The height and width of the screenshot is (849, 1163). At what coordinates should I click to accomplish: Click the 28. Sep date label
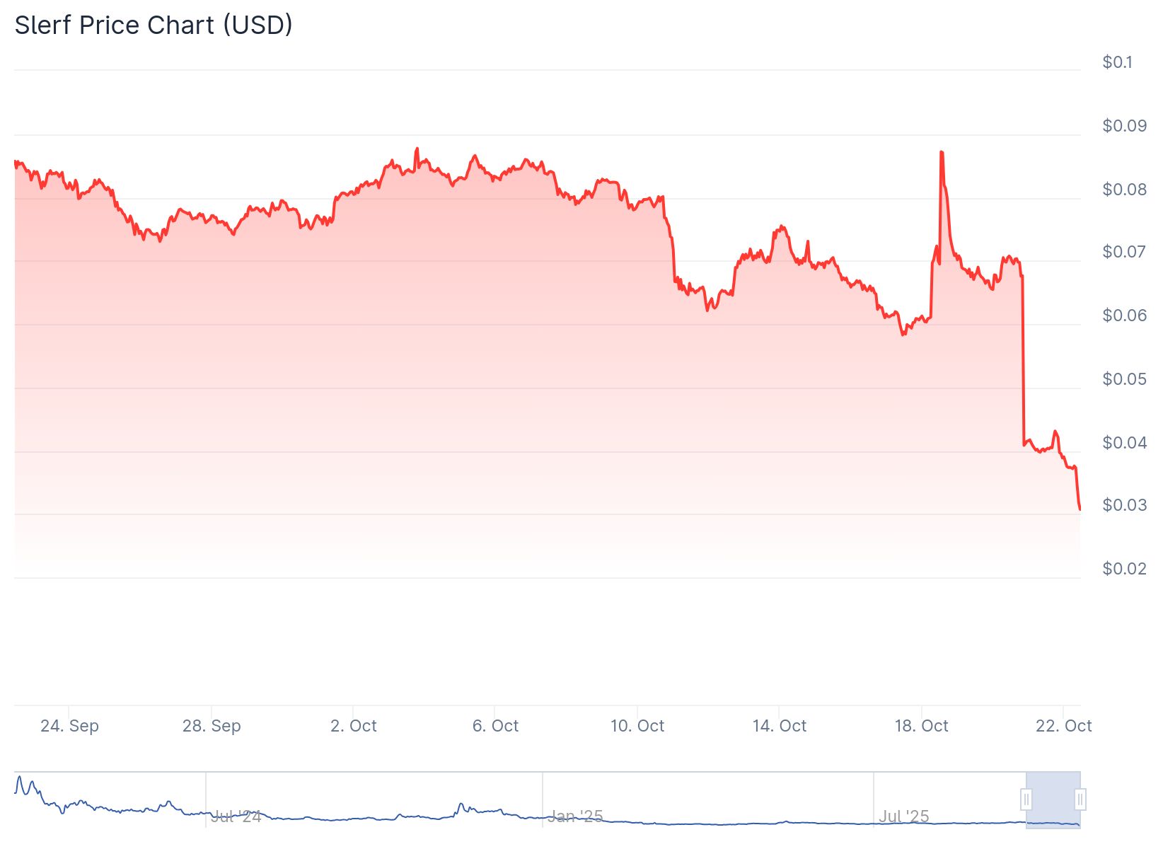click(x=212, y=726)
